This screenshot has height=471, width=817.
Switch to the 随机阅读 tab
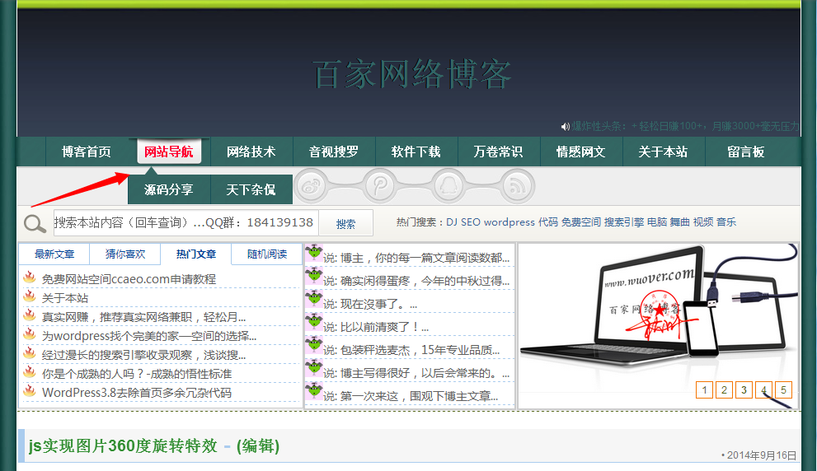pyautogui.click(x=267, y=254)
